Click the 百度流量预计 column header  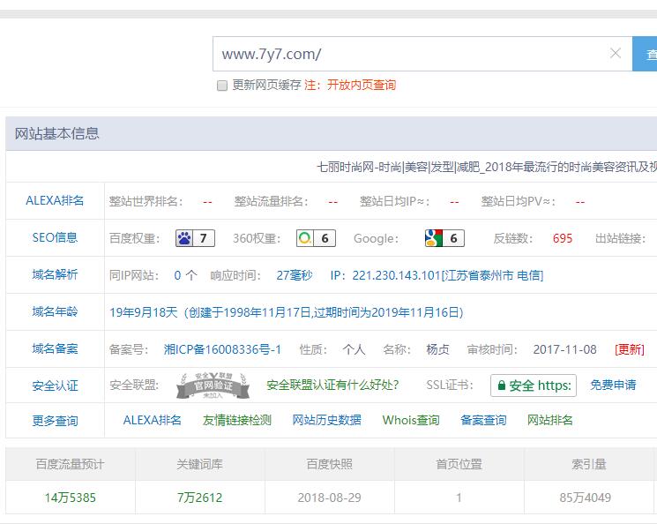(x=70, y=464)
